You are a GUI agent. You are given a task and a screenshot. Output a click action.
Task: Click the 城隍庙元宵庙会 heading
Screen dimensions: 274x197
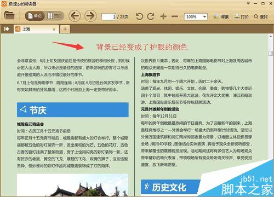30,124
